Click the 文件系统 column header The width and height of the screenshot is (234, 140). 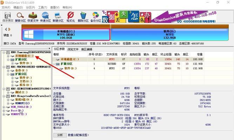(112, 54)
